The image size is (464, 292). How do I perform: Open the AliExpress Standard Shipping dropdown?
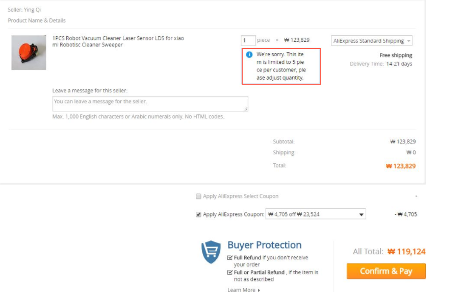pos(372,41)
